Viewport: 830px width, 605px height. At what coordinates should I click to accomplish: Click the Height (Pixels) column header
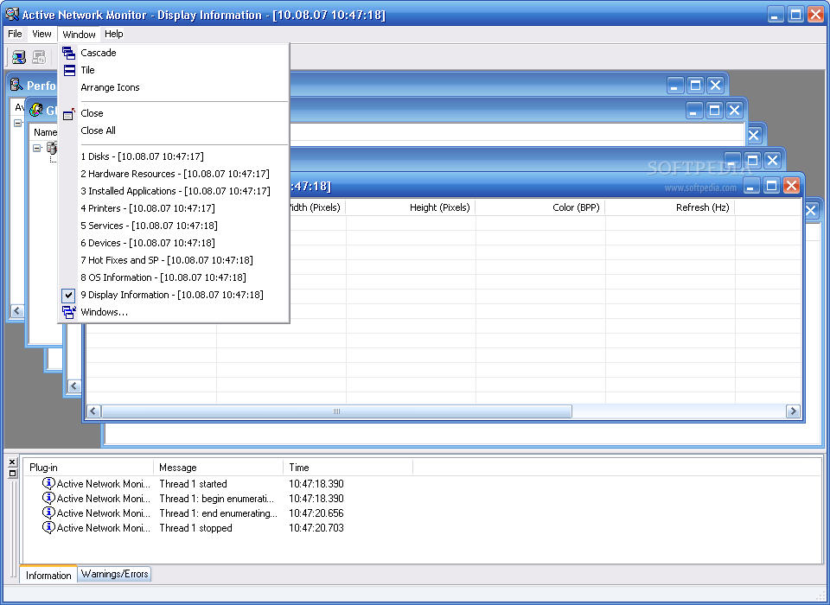point(411,207)
